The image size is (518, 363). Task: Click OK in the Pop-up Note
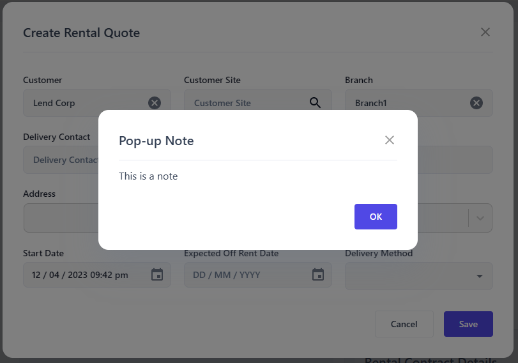(376, 217)
